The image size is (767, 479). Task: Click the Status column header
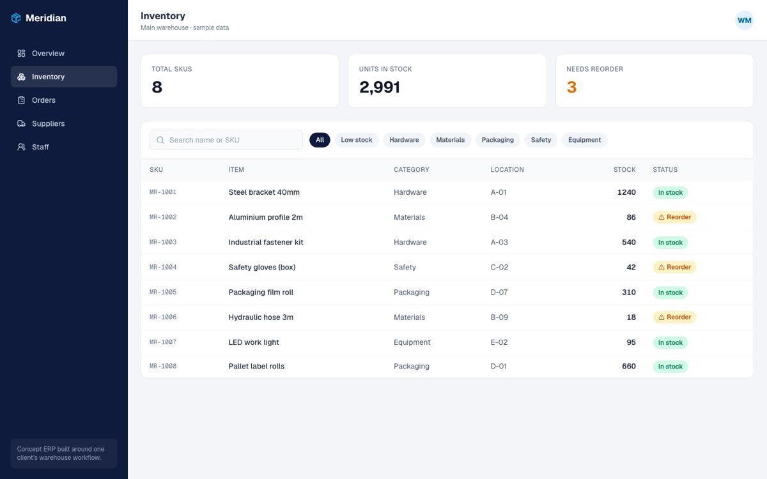click(x=665, y=170)
